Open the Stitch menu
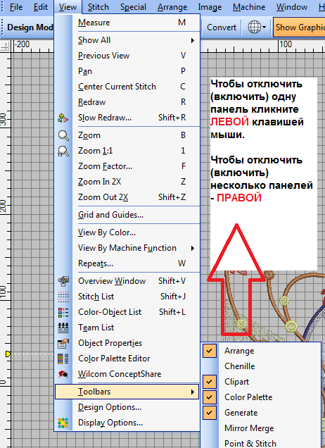325x448 pixels. (x=98, y=7)
